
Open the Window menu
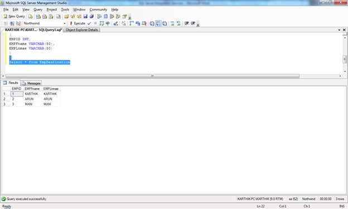click(x=79, y=9)
